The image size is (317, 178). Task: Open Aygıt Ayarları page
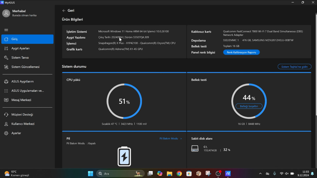(x=28, y=48)
